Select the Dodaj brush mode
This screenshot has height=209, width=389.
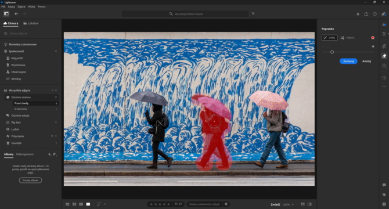329,38
